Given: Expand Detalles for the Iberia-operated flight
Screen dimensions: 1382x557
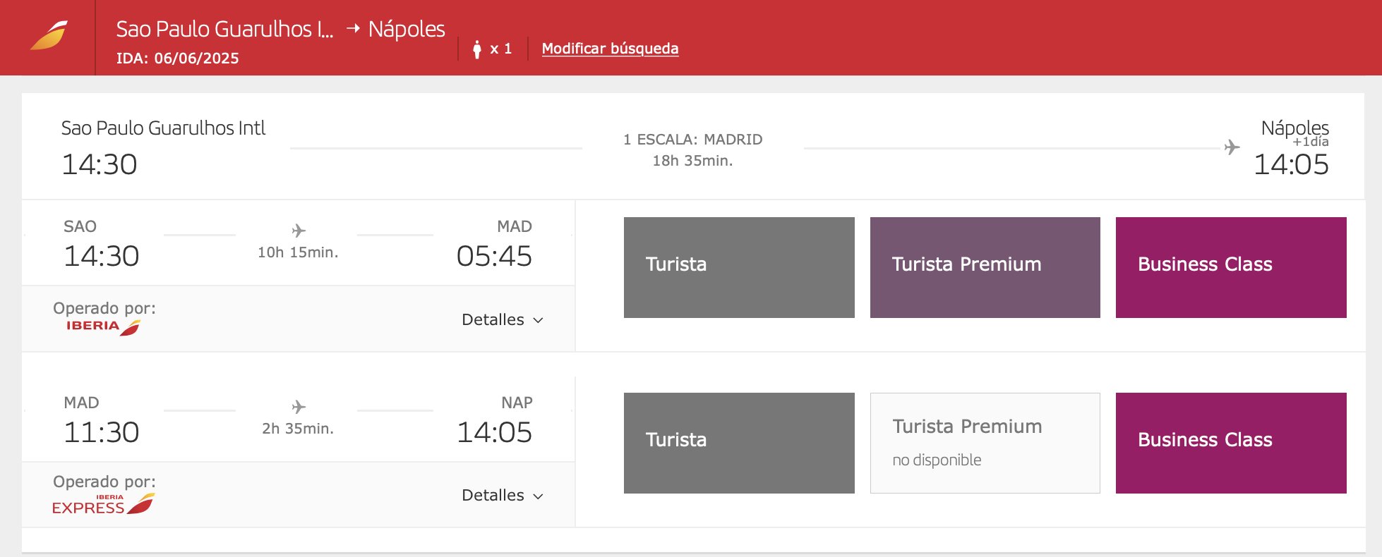Looking at the screenshot, I should [x=503, y=319].
